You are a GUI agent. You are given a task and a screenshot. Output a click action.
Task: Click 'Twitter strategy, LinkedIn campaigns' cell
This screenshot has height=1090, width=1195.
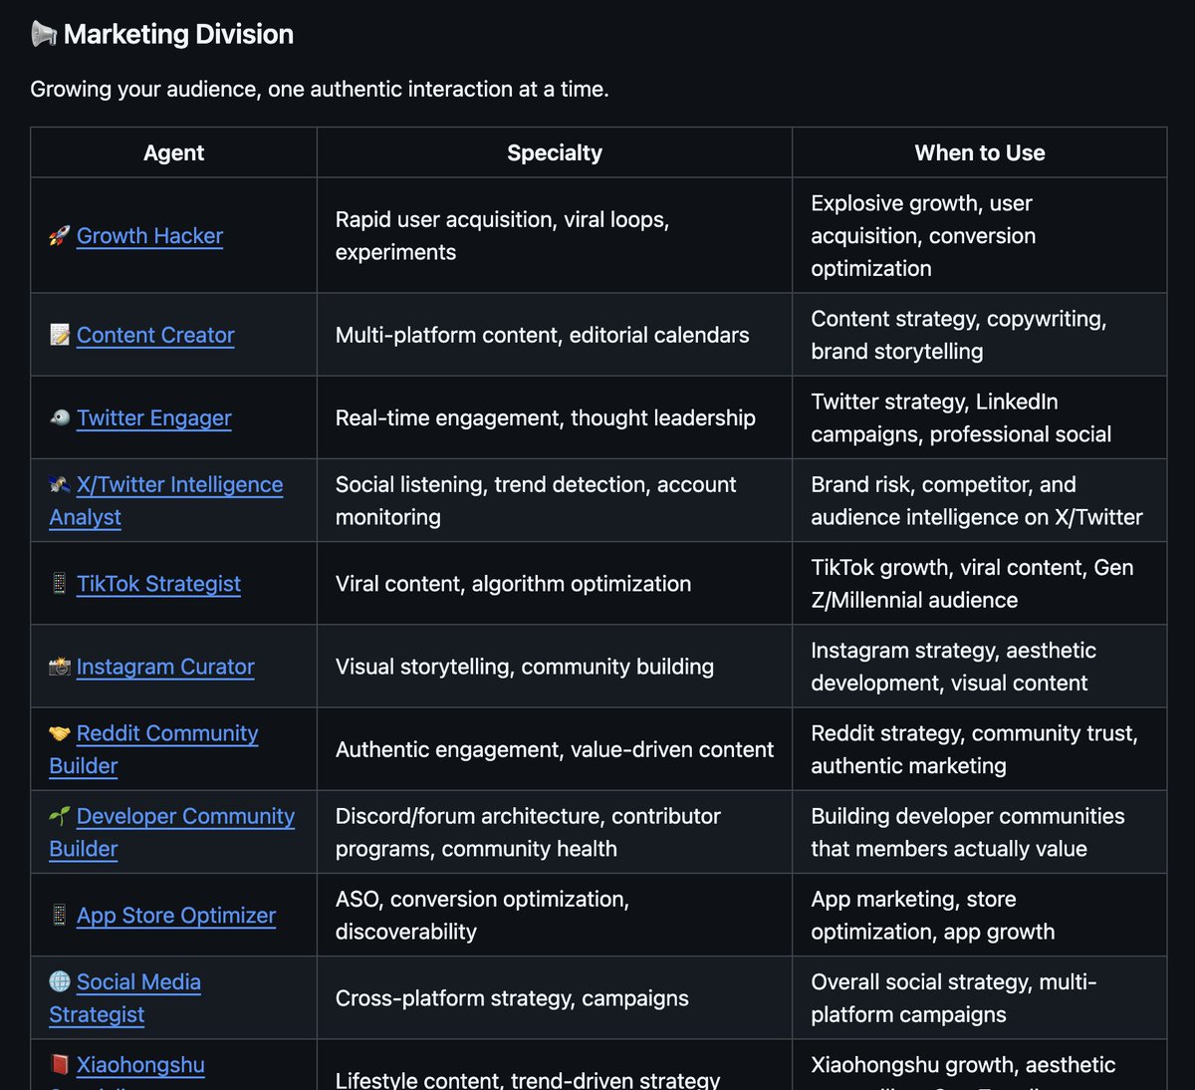point(980,417)
